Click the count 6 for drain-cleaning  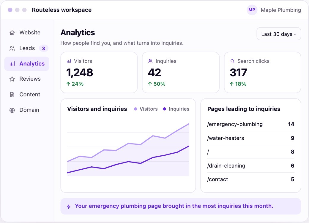293,166
